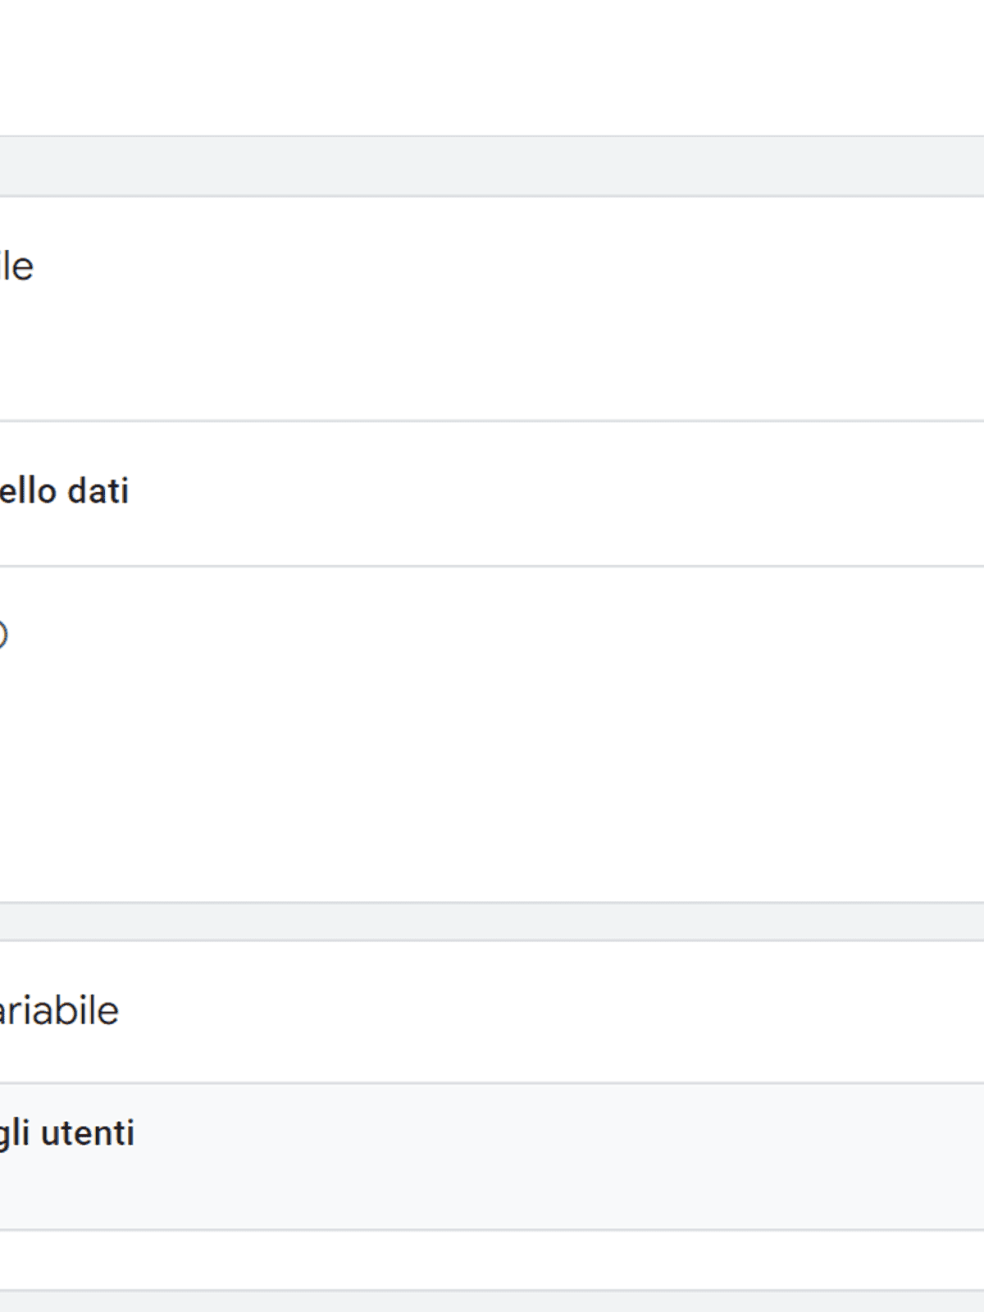Image resolution: width=984 pixels, height=1312 pixels.
Task: Click the divider line below 'ello dati' row
Action: pyautogui.click(x=492, y=566)
